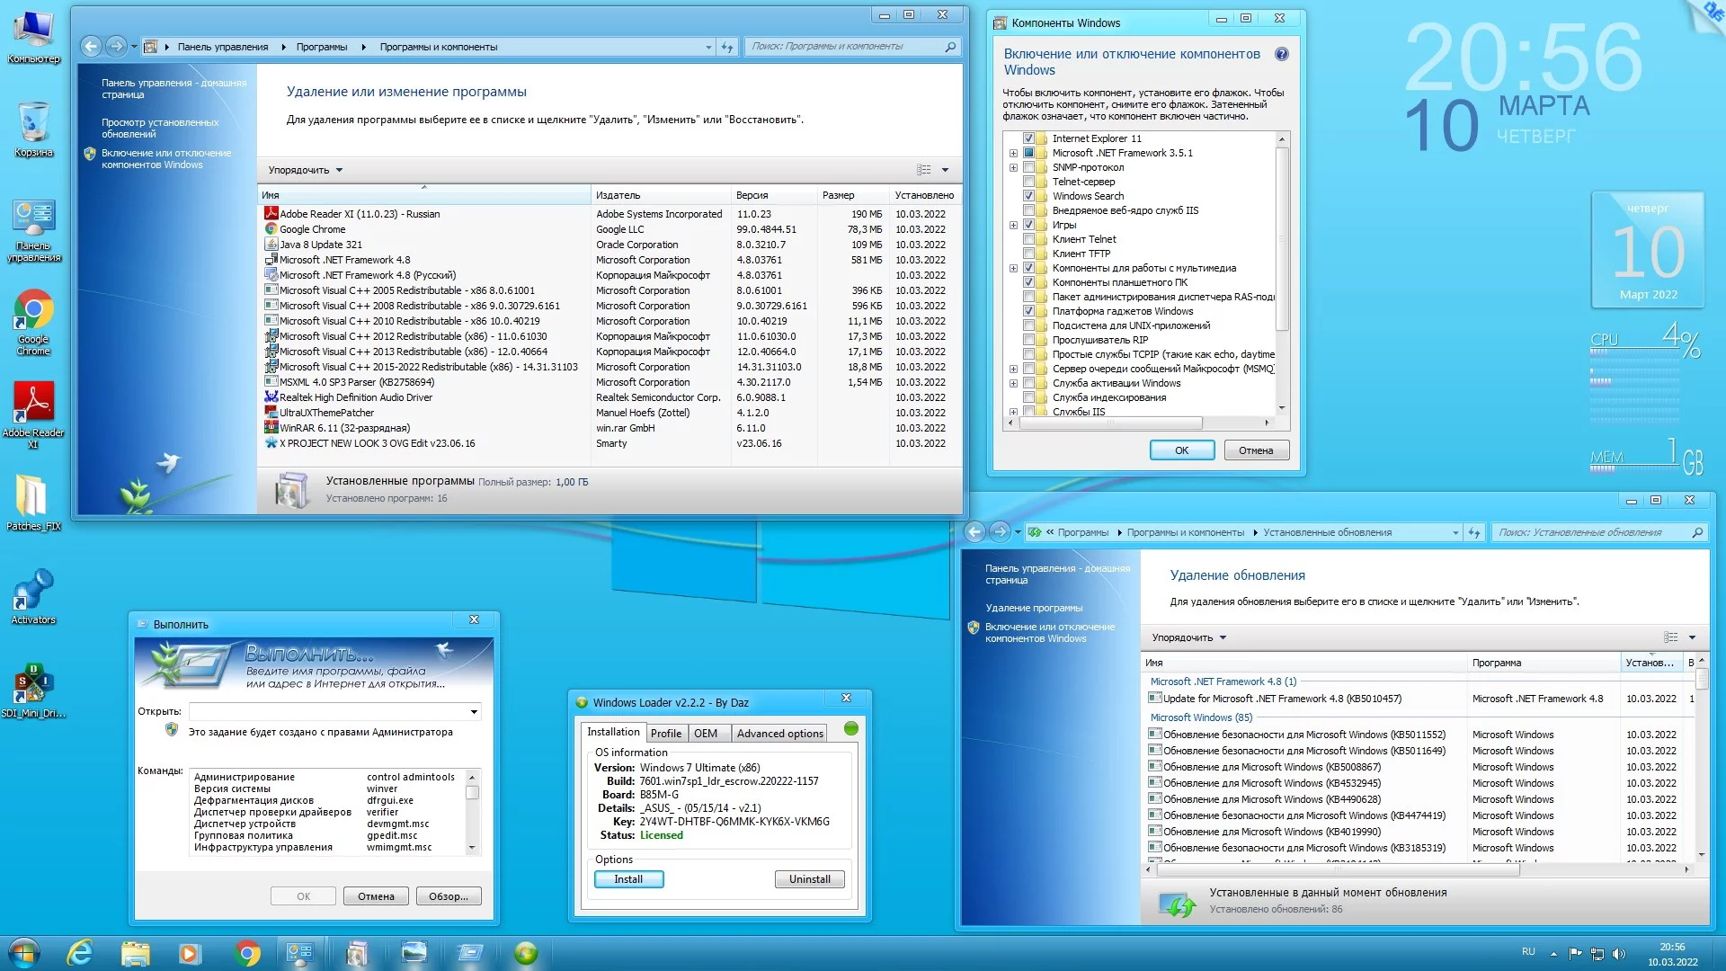The image size is (1726, 971).
Task: Toggle the Telnet-сервер checkbox
Action: click(x=1029, y=182)
